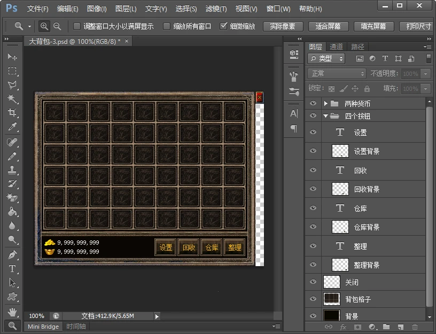Expand the 两种货币 layer group
Image resolution: width=436 pixels, height=334 pixels.
tap(325, 104)
